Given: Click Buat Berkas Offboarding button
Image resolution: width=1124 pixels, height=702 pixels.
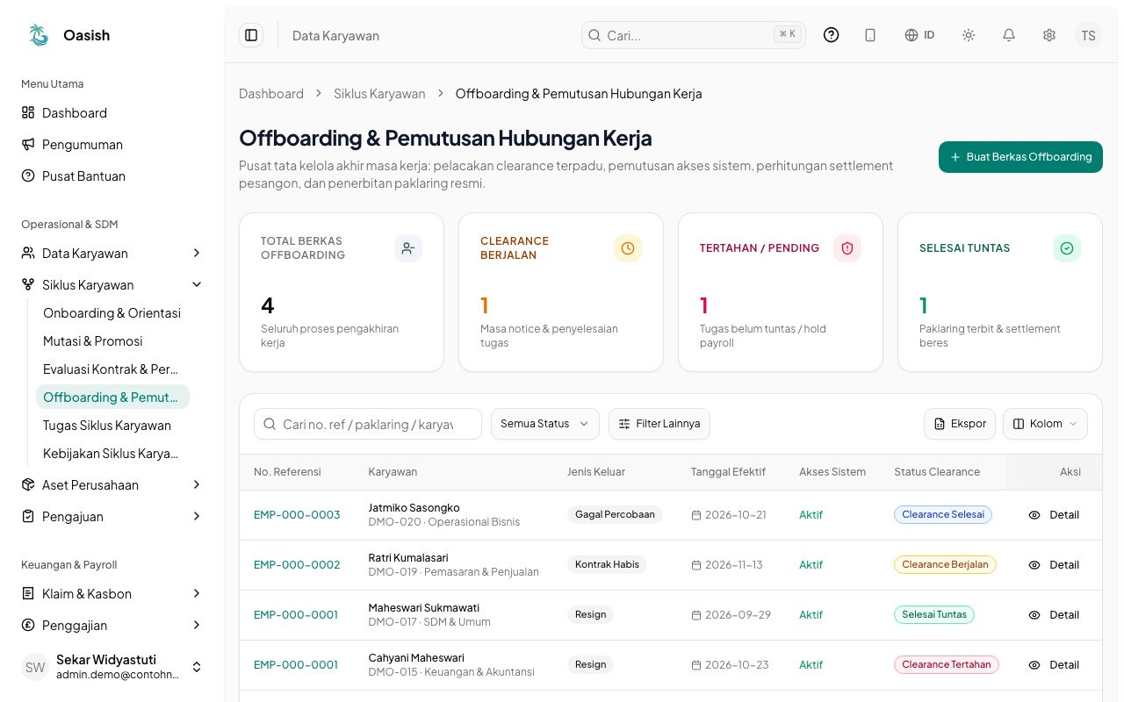Looking at the screenshot, I should 1020,157.
